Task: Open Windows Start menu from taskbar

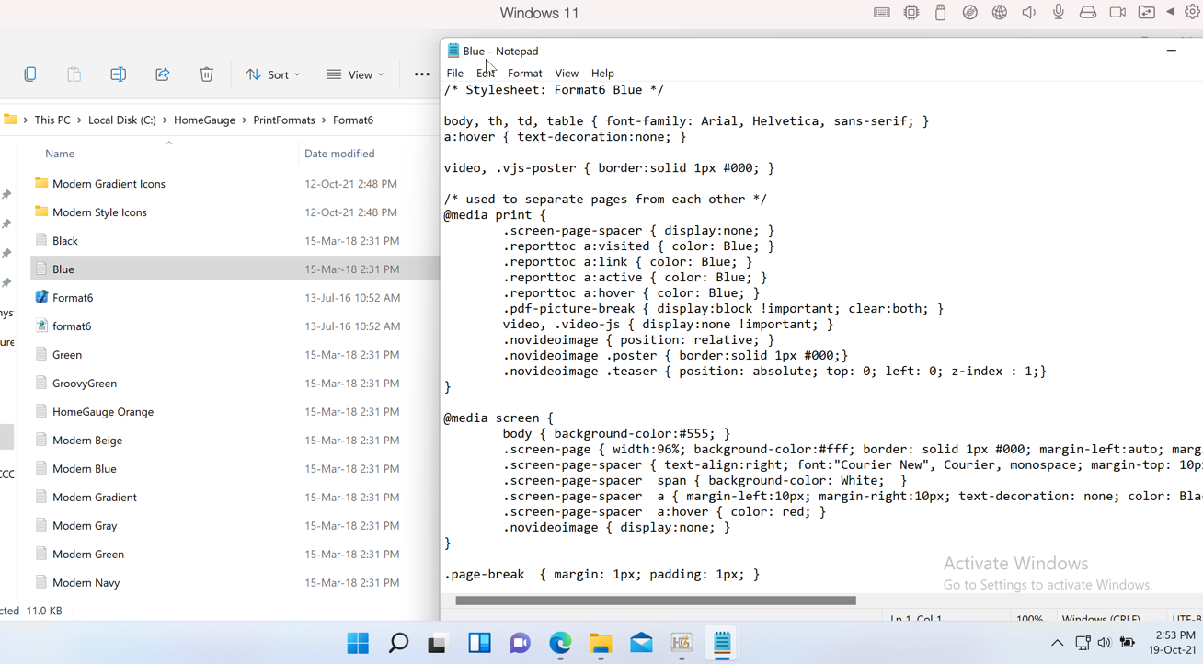Action: click(358, 643)
